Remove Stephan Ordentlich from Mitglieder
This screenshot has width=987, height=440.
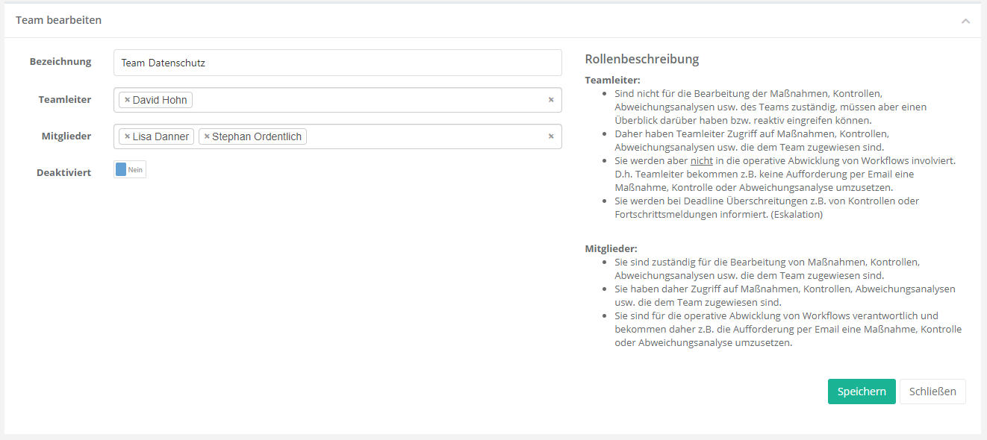point(207,136)
